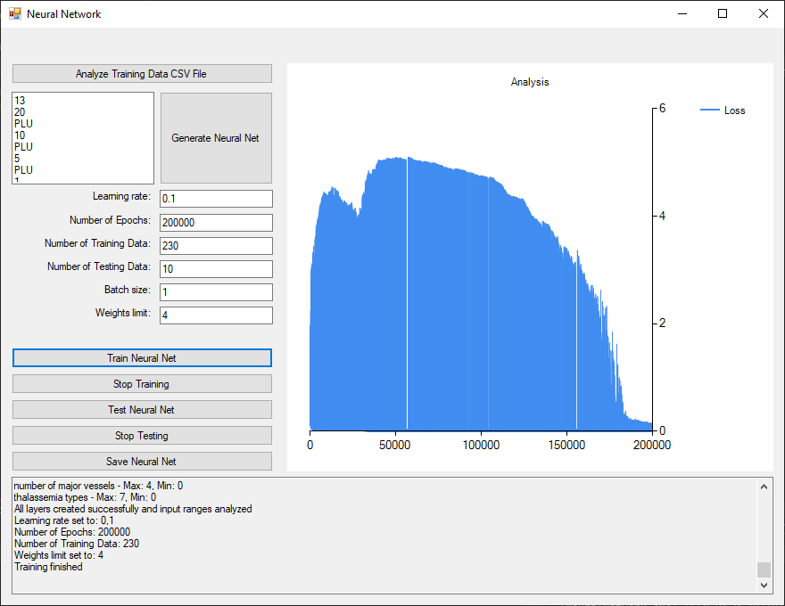Focus the Learning rate input field

coord(216,199)
